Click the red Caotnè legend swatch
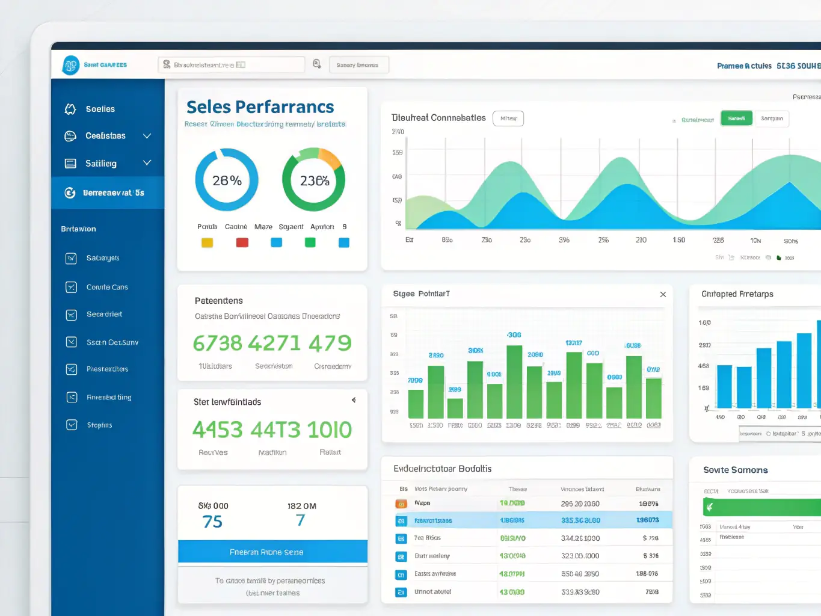This screenshot has width=821, height=616. point(242,242)
